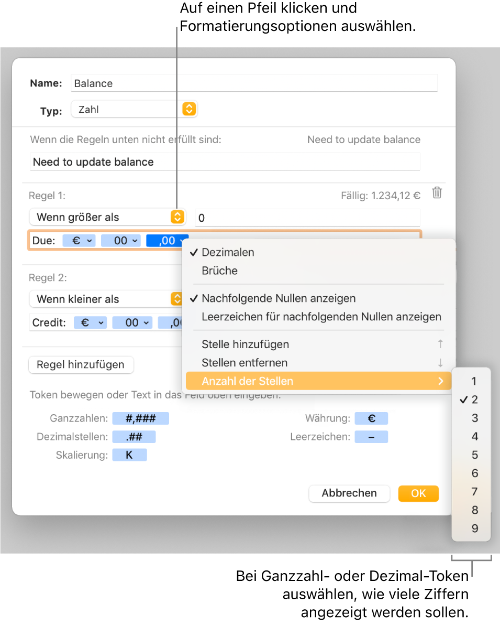Choose Stelle hinzufügen menu entry
The width and height of the screenshot is (500, 626).
click(x=318, y=344)
